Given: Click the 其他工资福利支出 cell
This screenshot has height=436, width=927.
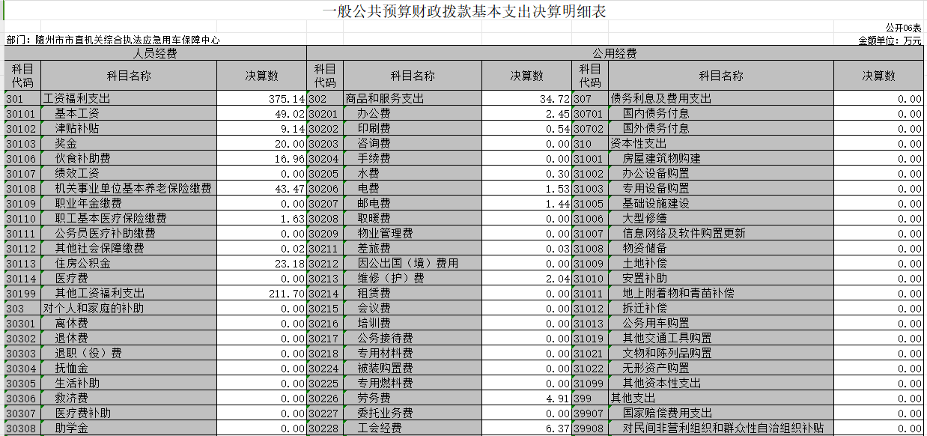Looking at the screenshot, I should [129, 293].
